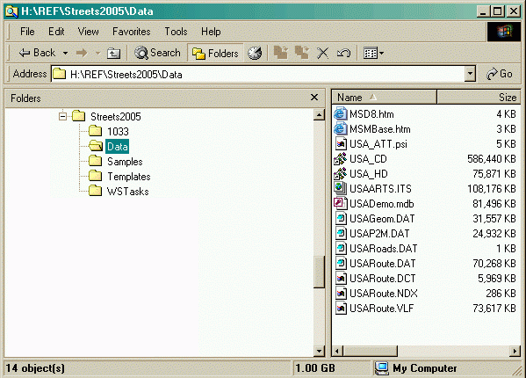Click the Undo toolbar icon
Viewport: 526px width, 378px height.
point(344,53)
